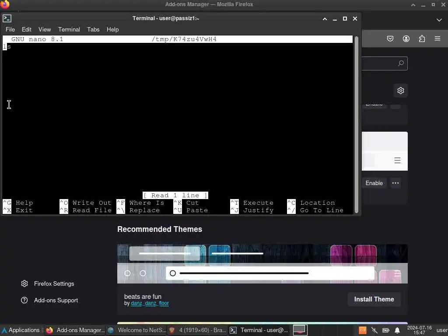Click the light theme preview thumbnail
The width and height of the screenshot is (448, 336).
coord(385,151)
